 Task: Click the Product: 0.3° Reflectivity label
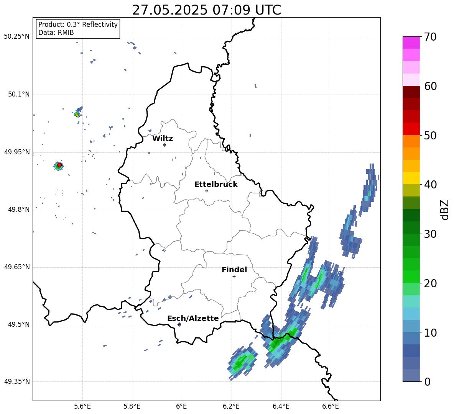[x=78, y=24]
